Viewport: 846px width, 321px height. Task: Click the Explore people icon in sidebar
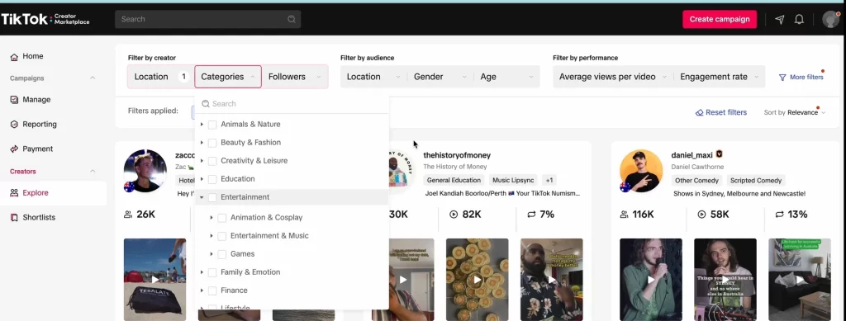pos(14,193)
